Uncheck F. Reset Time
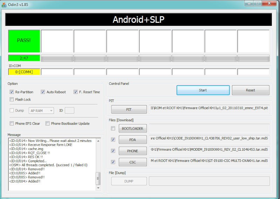The width and height of the screenshot is (280, 199). [76, 92]
